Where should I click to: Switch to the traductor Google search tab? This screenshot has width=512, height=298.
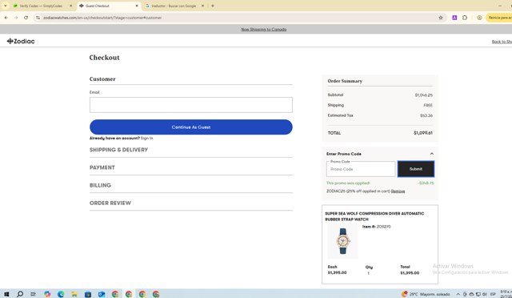pos(174,6)
